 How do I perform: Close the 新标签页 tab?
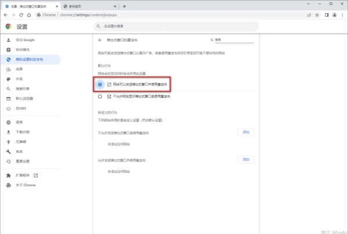tap(115, 6)
